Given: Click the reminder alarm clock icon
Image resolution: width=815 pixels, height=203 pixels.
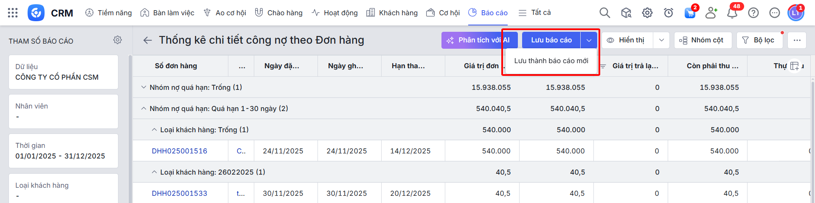Looking at the screenshot, I should [669, 13].
